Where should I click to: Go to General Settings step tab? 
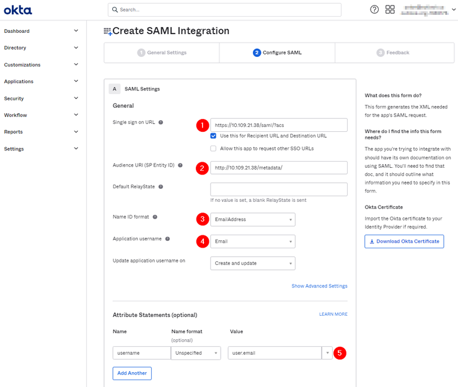click(x=162, y=53)
